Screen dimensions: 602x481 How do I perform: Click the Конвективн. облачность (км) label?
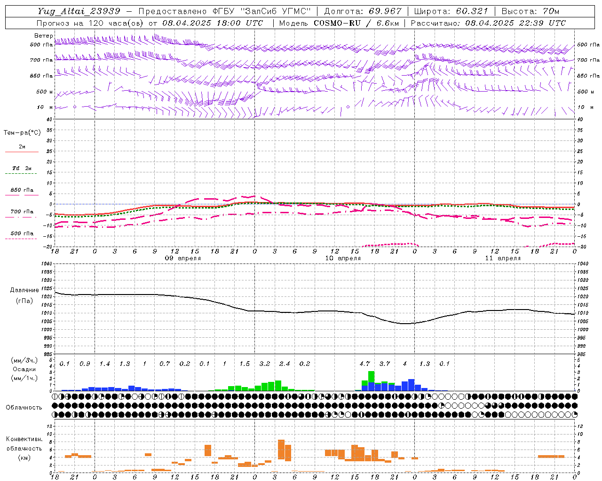[x=24, y=448]
